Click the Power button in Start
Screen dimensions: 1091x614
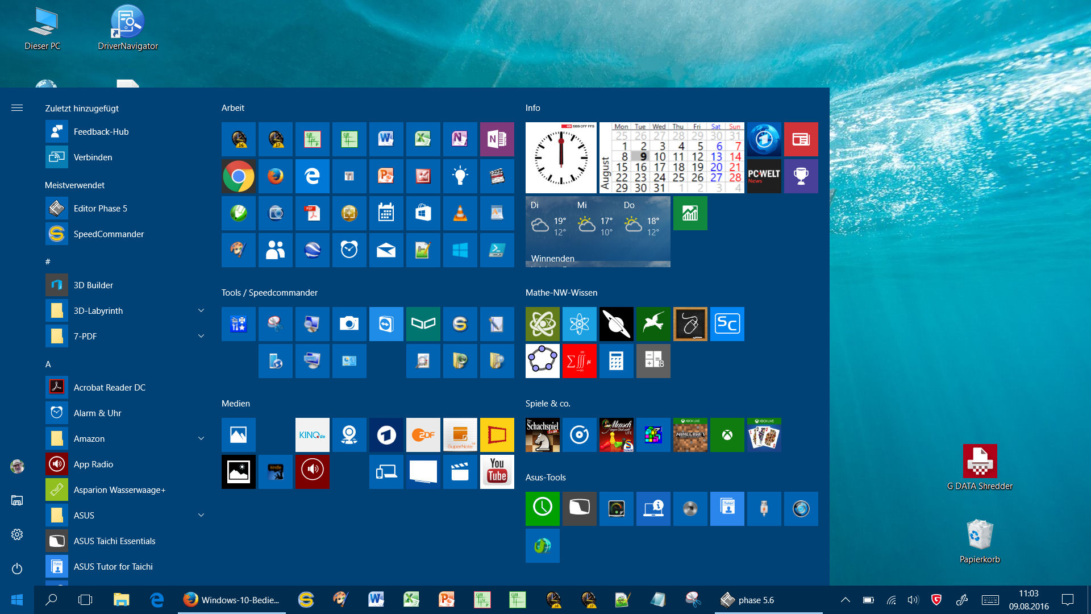(x=17, y=569)
